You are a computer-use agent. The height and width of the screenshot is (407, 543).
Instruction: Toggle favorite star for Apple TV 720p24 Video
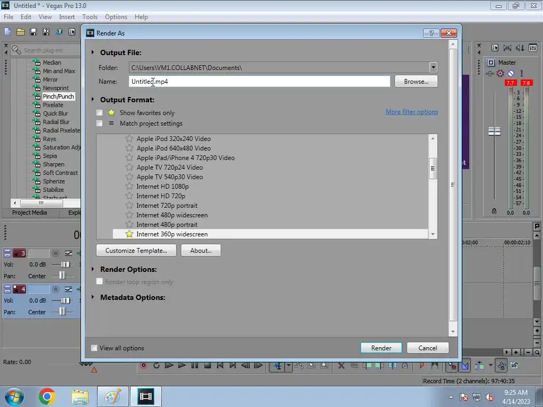pos(129,167)
